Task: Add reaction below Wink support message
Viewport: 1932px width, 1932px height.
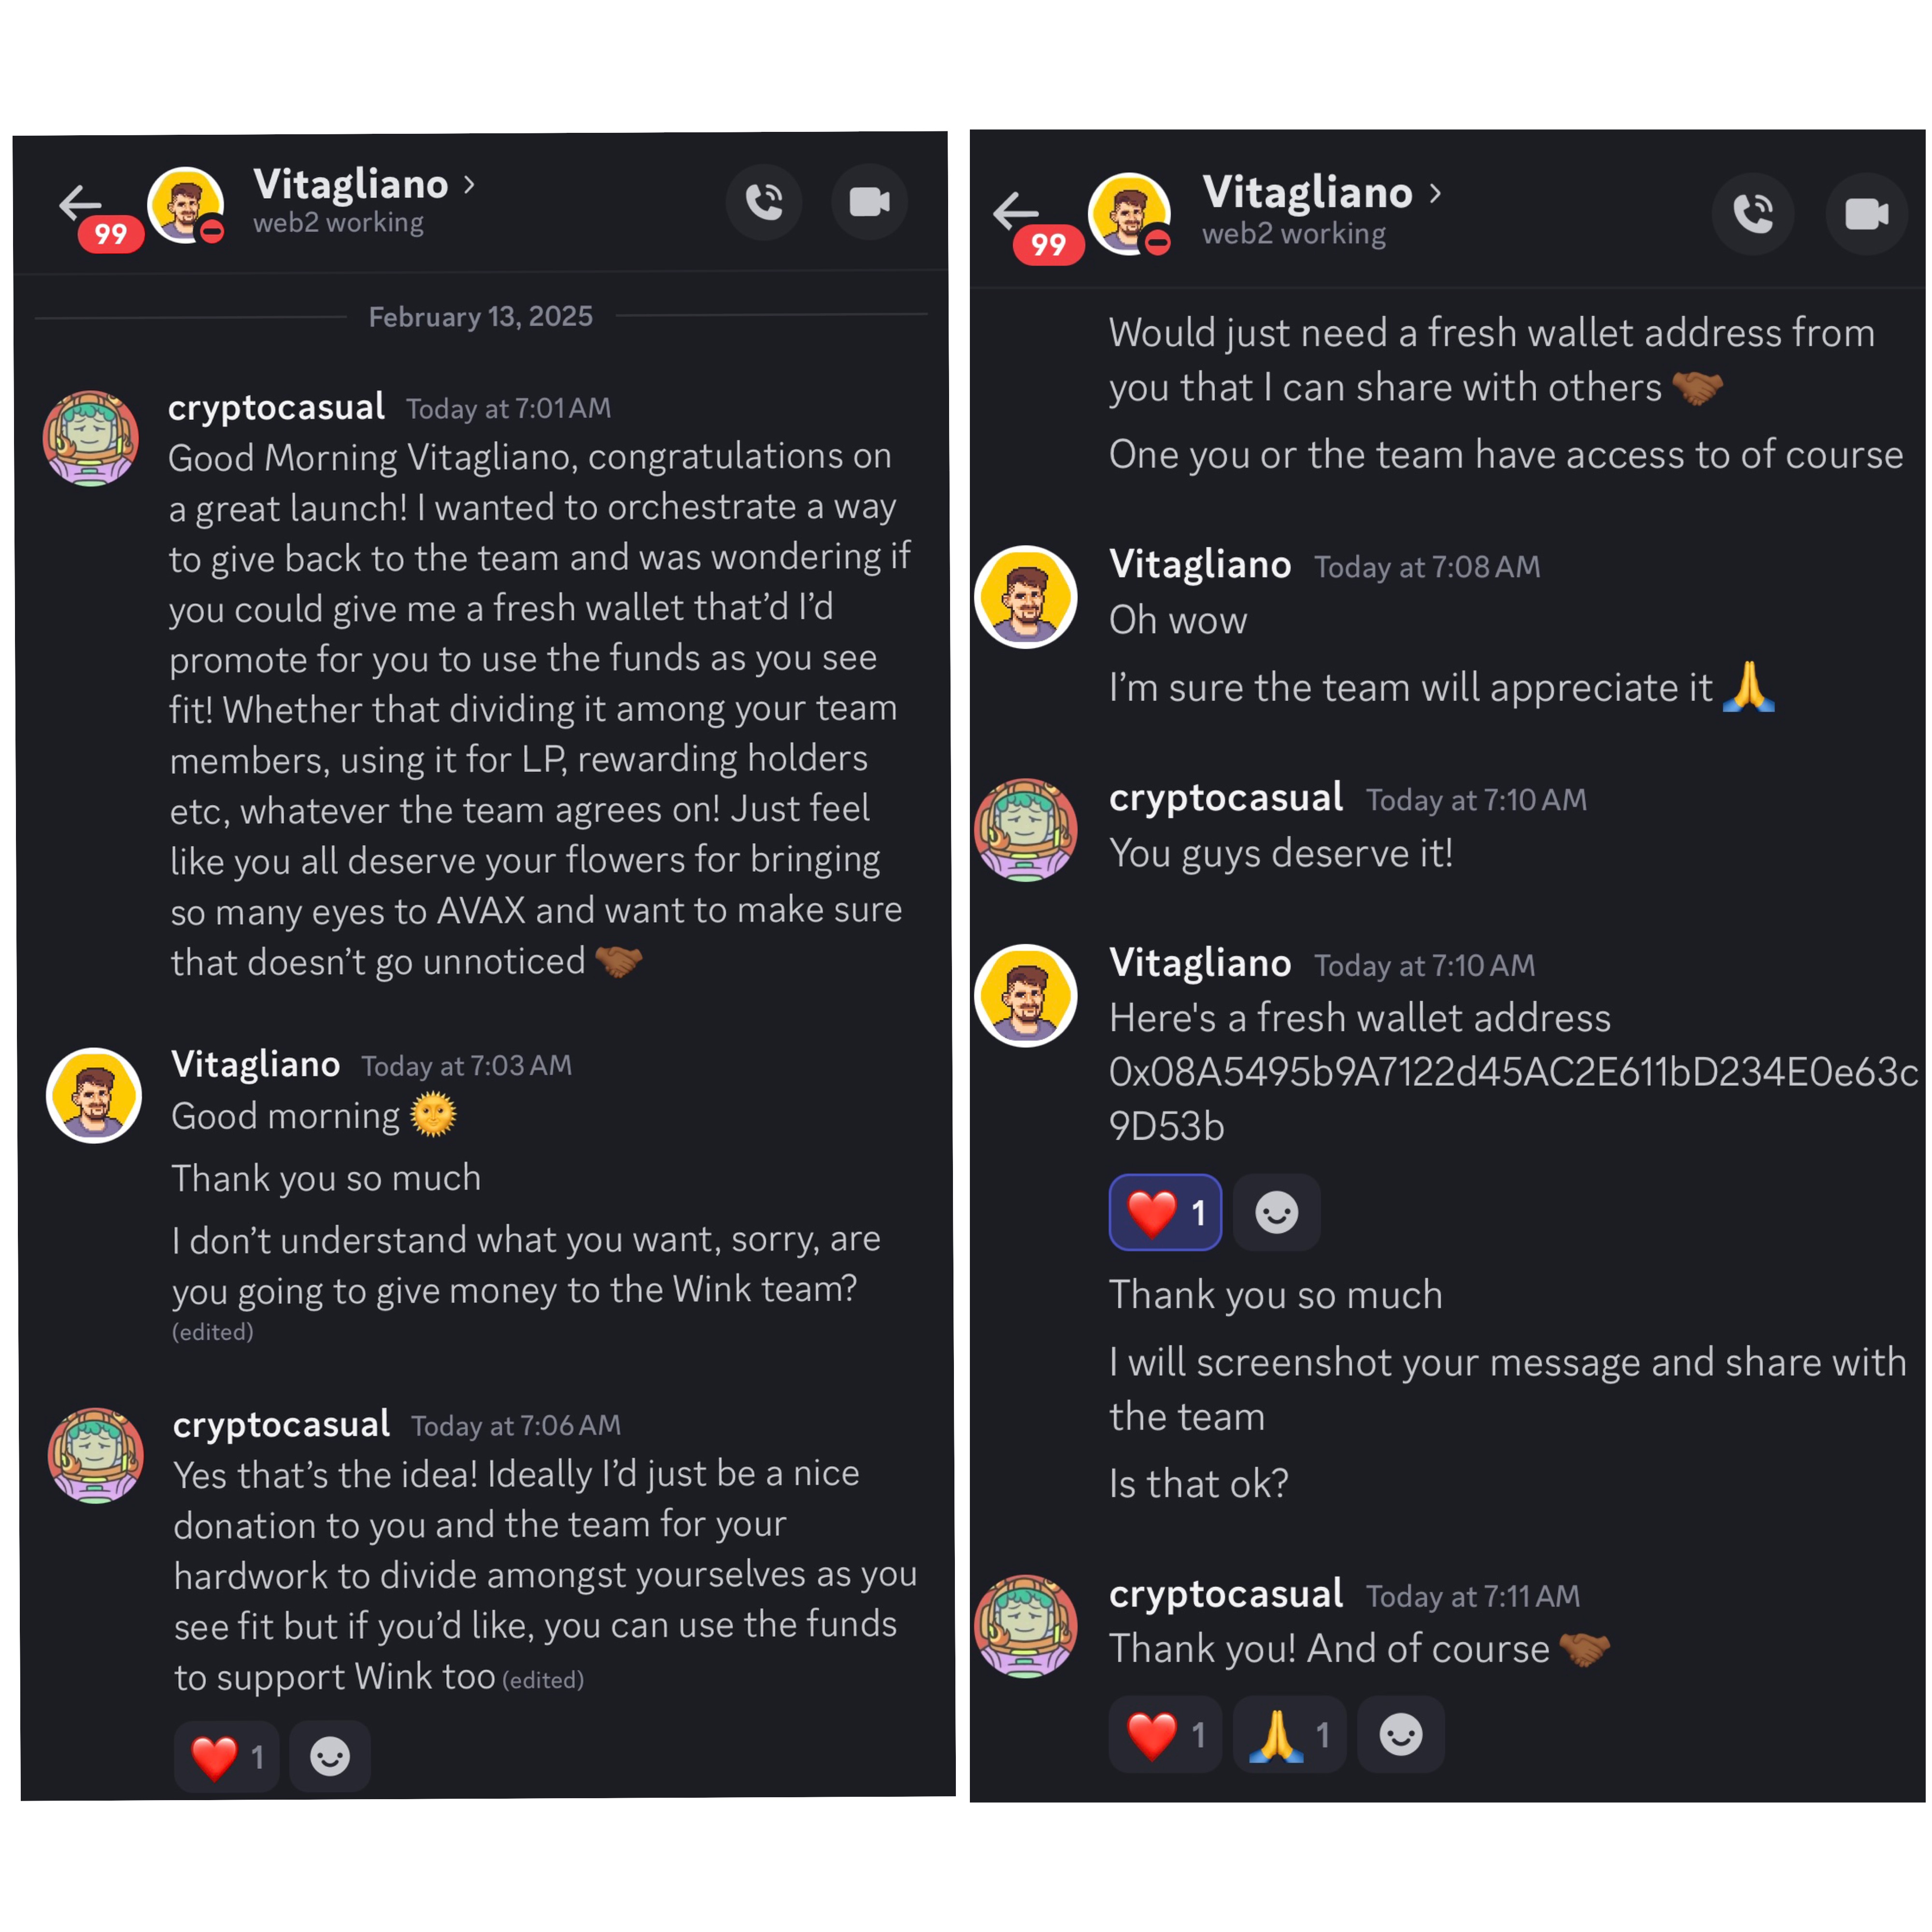Action: point(329,1756)
